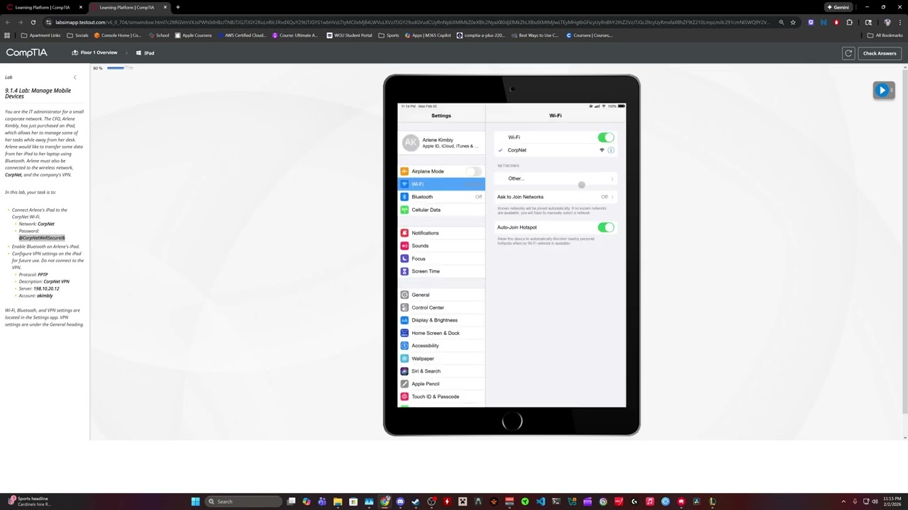Tap the Control Center icon
The image size is (908, 510).
[x=404, y=307]
